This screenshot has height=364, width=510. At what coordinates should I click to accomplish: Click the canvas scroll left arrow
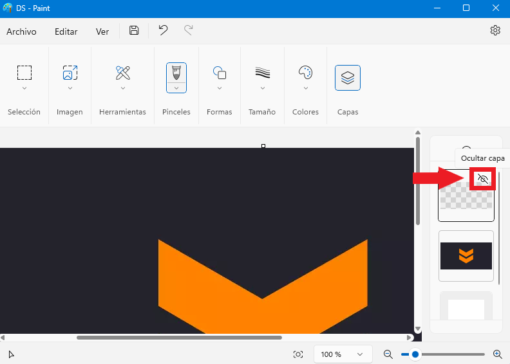(3, 338)
